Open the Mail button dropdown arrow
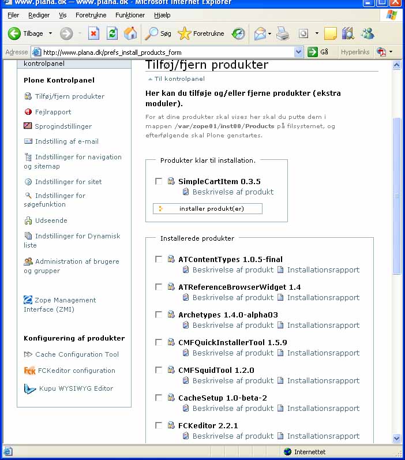Image resolution: width=405 pixels, height=460 pixels. pos(269,33)
